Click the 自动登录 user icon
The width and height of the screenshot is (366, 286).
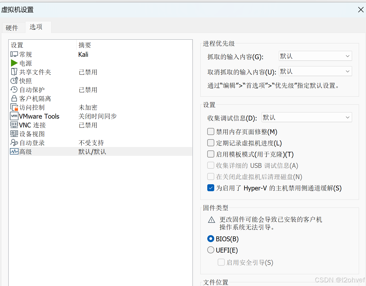point(14,142)
